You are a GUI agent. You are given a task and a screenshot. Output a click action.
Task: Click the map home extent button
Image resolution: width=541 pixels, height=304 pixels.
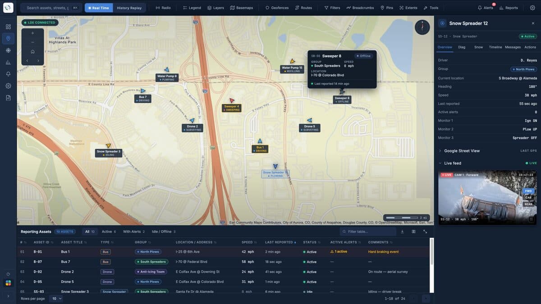coord(32,51)
